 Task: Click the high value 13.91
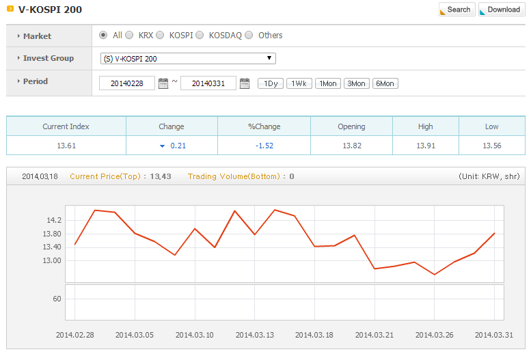pos(426,146)
